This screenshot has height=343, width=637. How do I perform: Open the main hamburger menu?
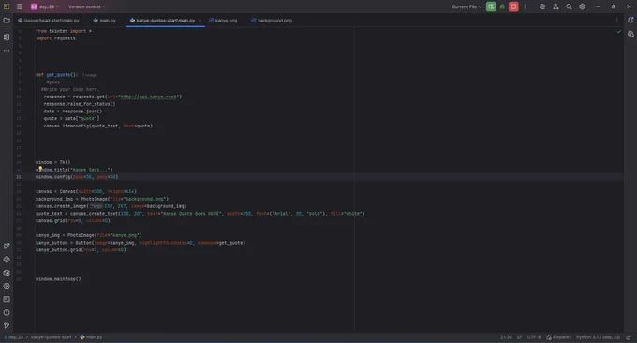pos(20,7)
